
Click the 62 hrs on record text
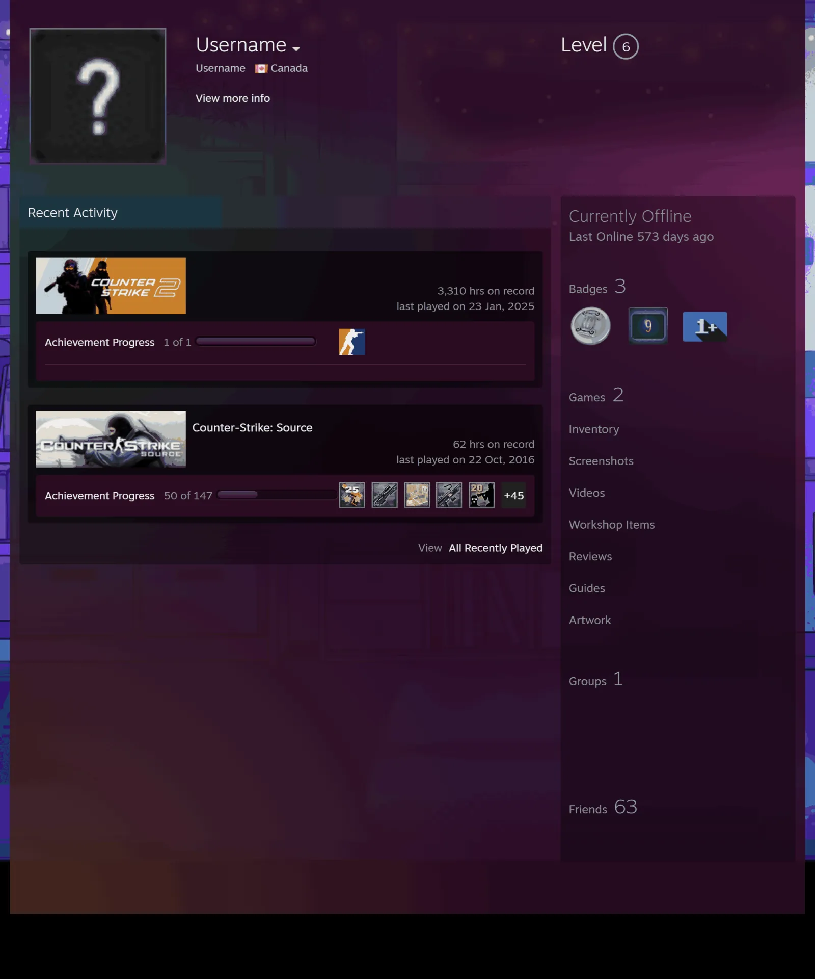pyautogui.click(x=494, y=445)
